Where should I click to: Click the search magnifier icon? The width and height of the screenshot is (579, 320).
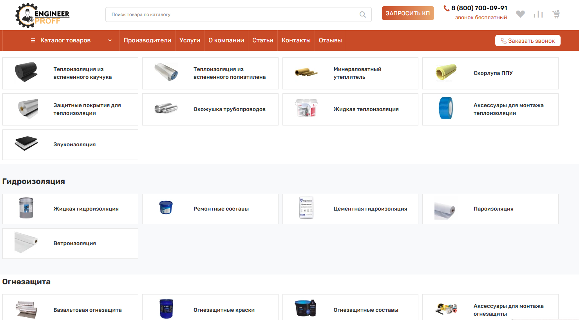click(x=363, y=15)
